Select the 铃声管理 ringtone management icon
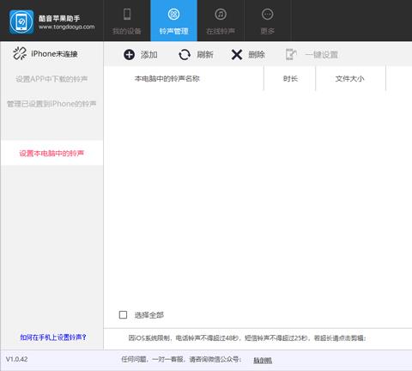The height and width of the screenshot is (371, 412). (x=173, y=14)
